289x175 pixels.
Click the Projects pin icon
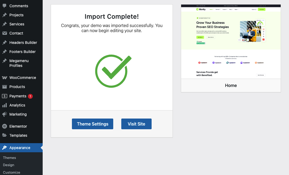coord(5,15)
